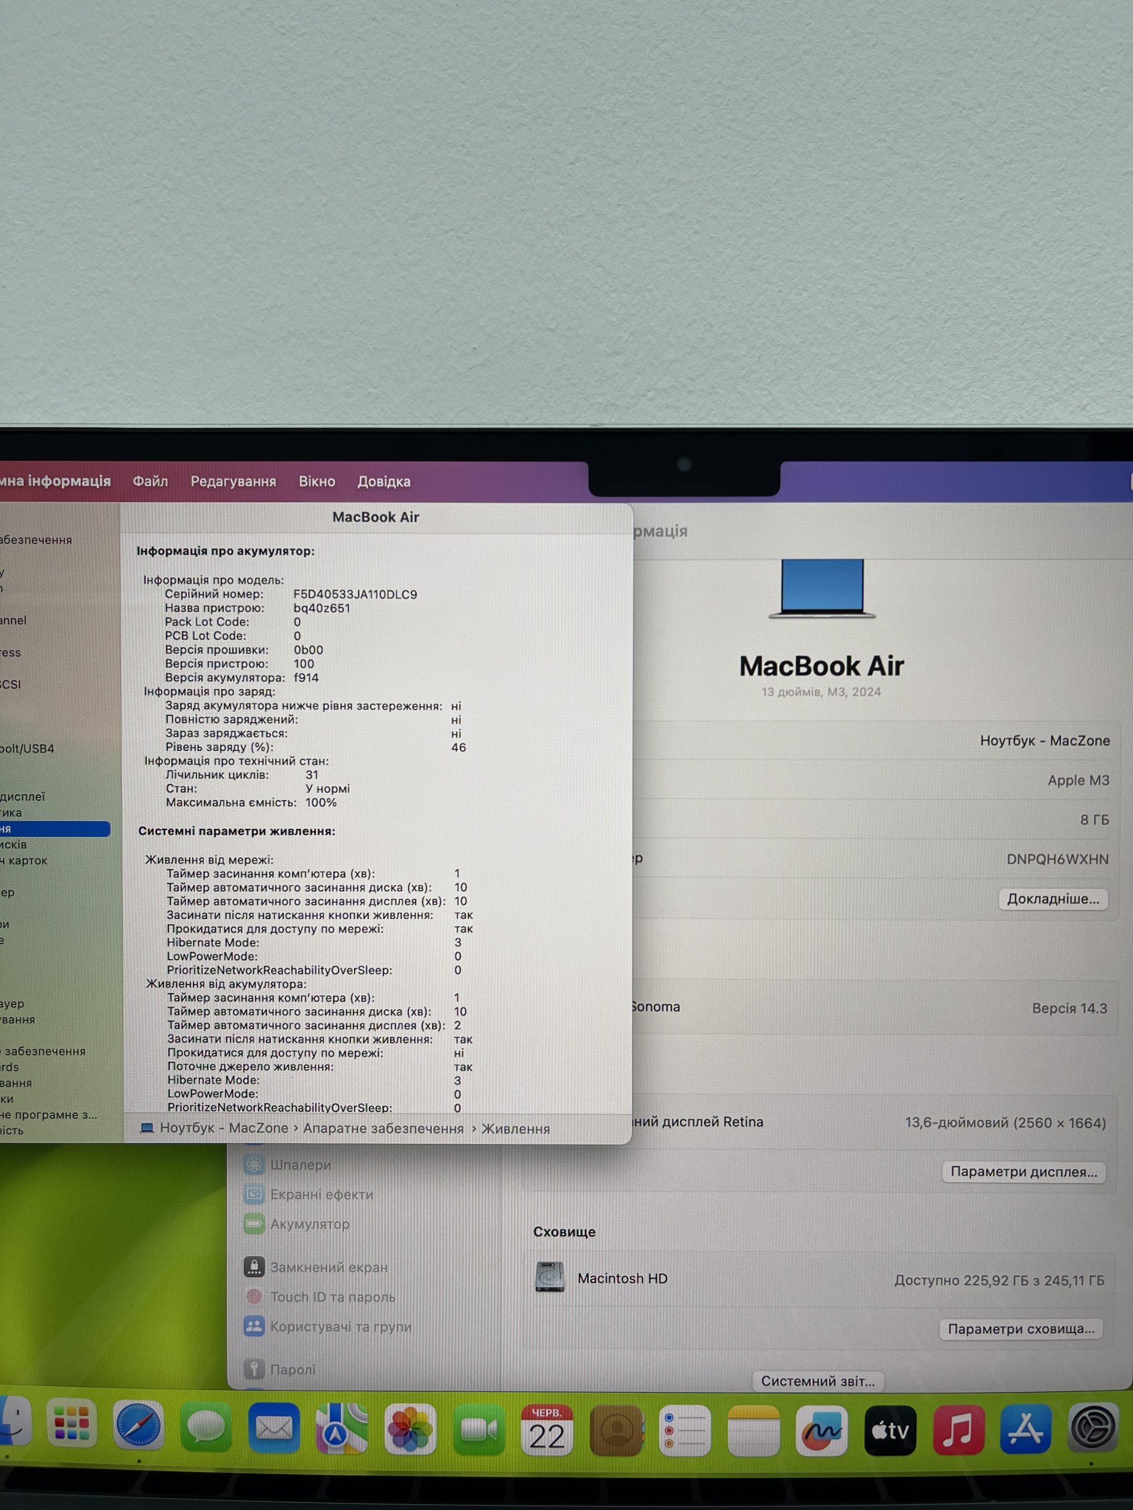This screenshot has width=1133, height=1510.
Task: Click the Системний звіт… button
Action: coord(818,1381)
